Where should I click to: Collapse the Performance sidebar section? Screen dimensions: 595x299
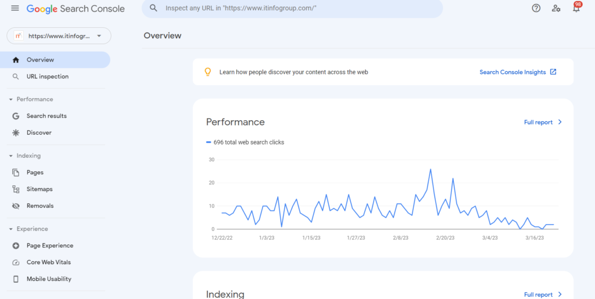[x=10, y=99]
